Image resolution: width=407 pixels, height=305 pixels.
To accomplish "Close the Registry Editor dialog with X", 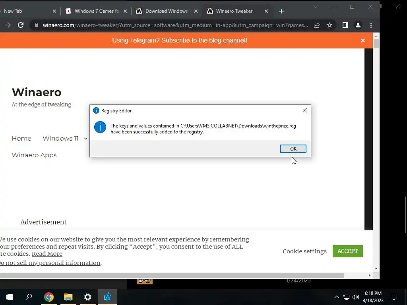I will [305, 110].
